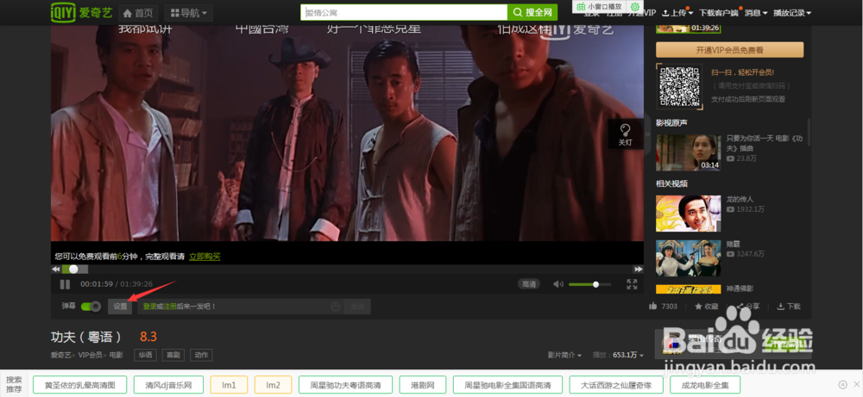Click the 收藏 favorite star
The image size is (863, 397).
click(706, 307)
